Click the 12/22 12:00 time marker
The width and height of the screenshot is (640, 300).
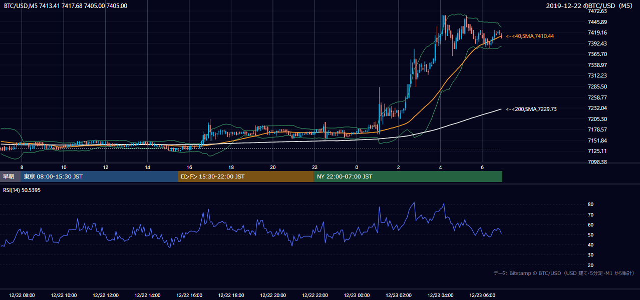(x=106, y=295)
